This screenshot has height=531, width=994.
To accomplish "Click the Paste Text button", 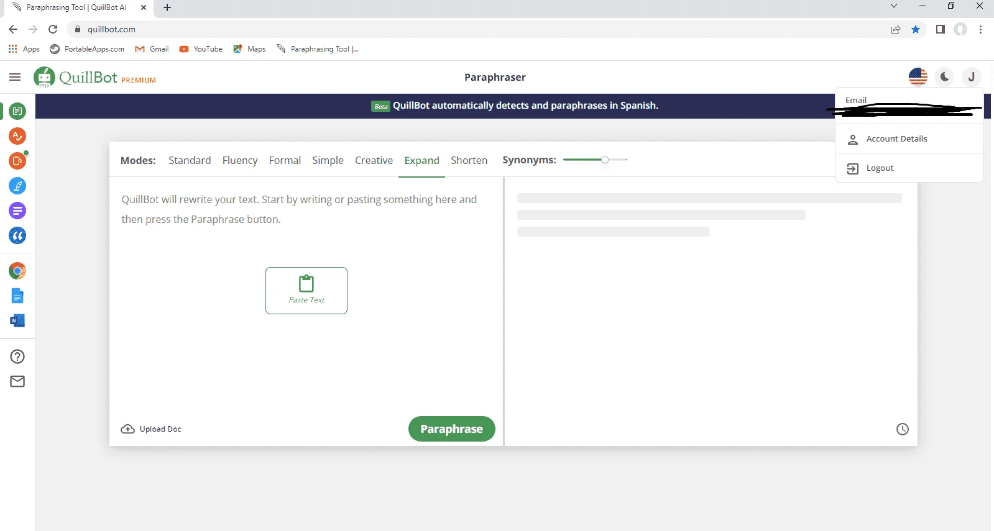I will 306,291.
